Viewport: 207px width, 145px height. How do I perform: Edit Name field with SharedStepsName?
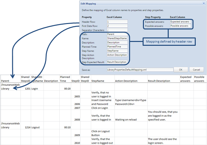pos(117,38)
